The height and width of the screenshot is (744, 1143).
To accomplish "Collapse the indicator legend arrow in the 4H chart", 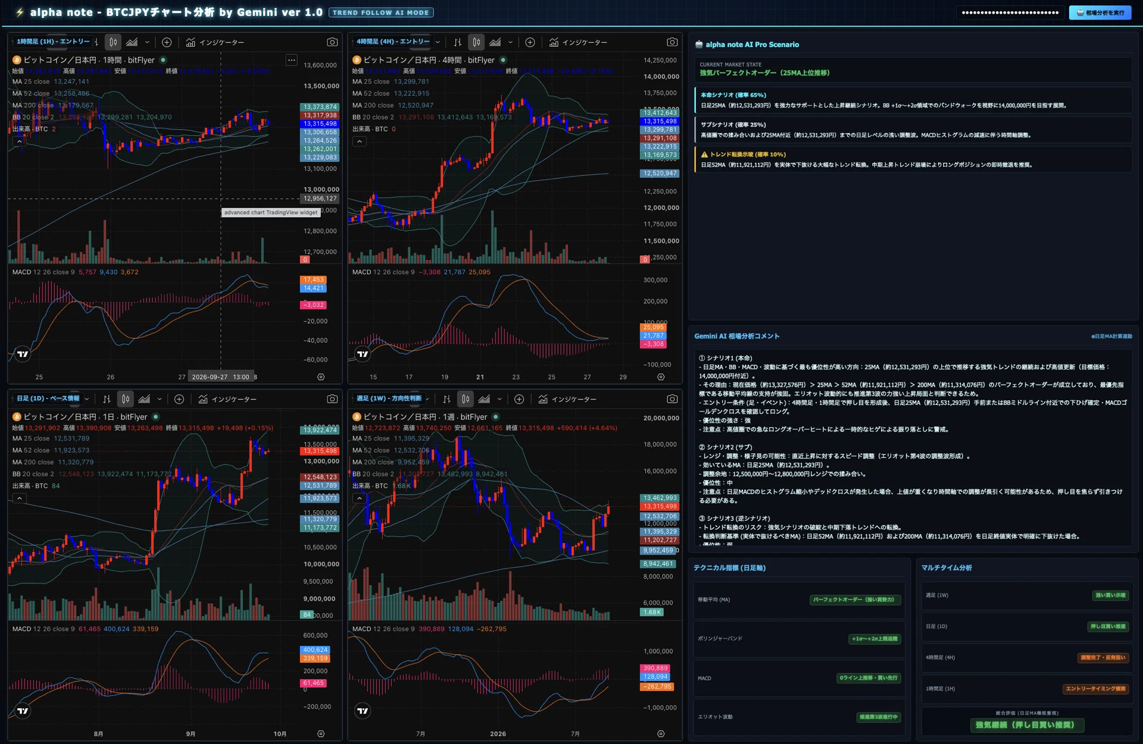I will 360,142.
